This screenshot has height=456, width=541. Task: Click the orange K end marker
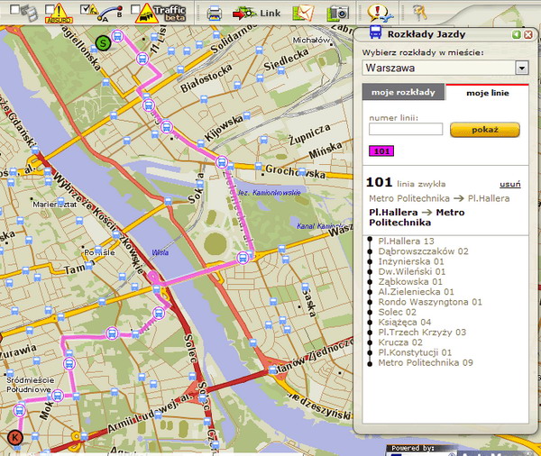point(14,438)
